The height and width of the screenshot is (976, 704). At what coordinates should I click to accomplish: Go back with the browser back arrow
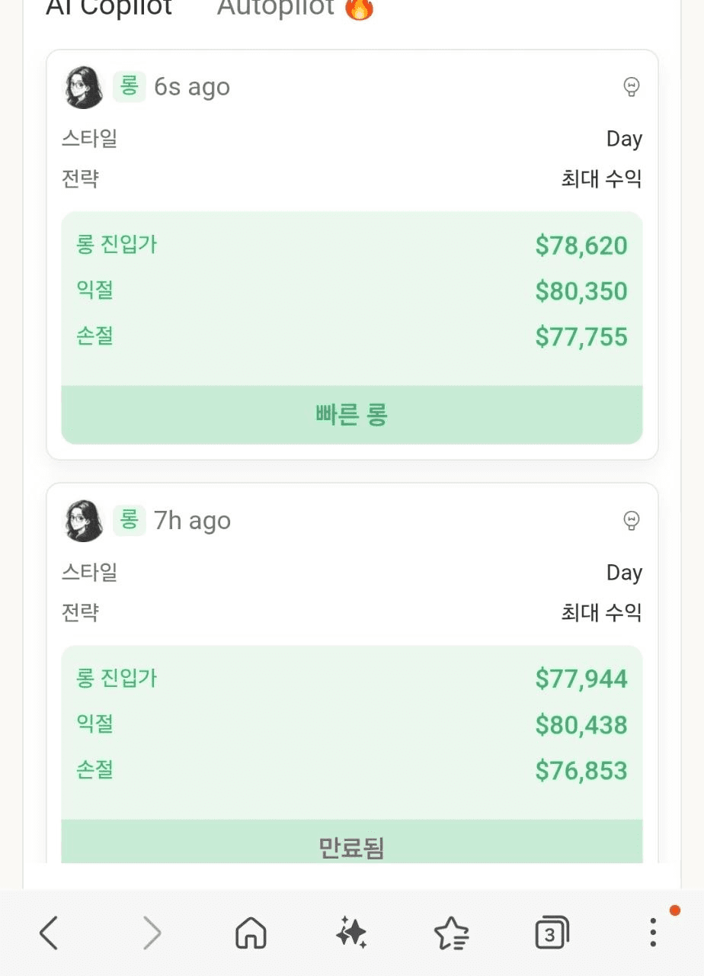(x=49, y=933)
